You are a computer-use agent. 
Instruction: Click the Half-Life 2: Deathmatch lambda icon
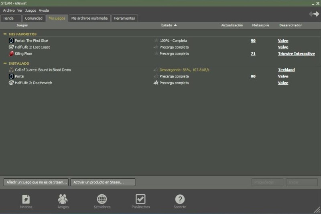[x=11, y=83]
